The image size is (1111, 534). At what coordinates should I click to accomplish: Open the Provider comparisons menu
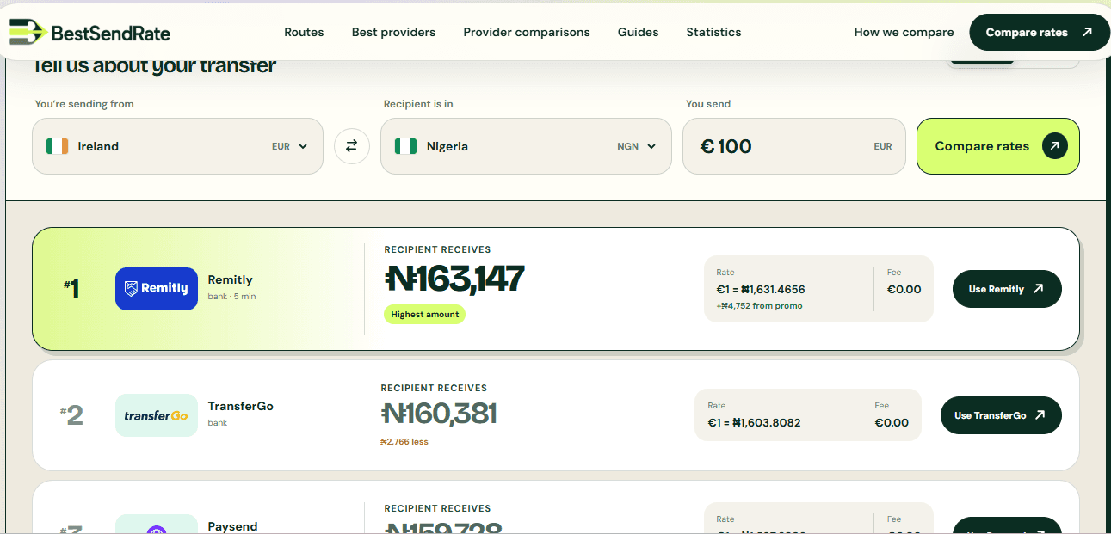point(527,32)
